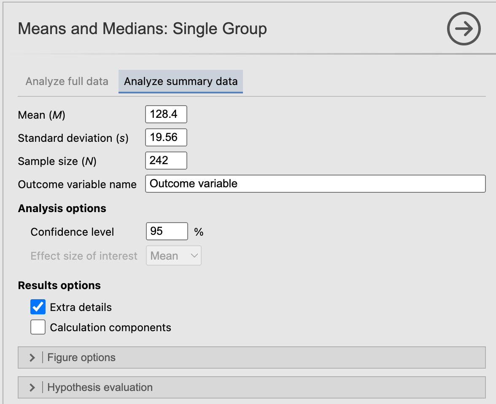Viewport: 496px width, 404px height.
Task: Click the Outcome variable name text box
Action: point(315,184)
